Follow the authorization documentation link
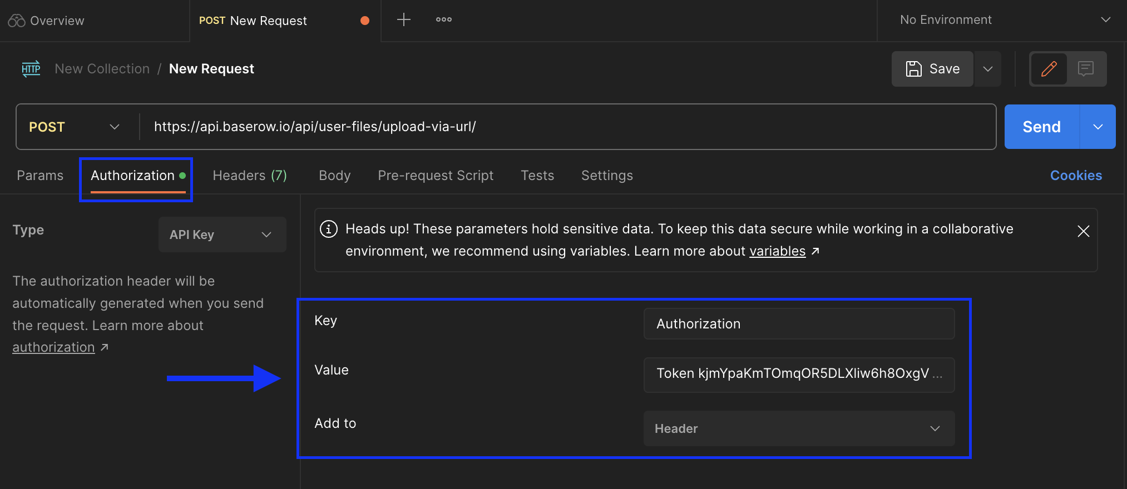Viewport: 1127px width, 489px height. pyautogui.click(x=54, y=347)
